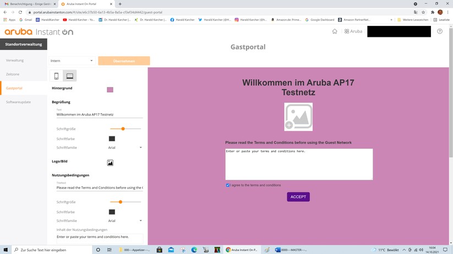
Task: Focus the Begrüßung text input field
Action: point(100,114)
